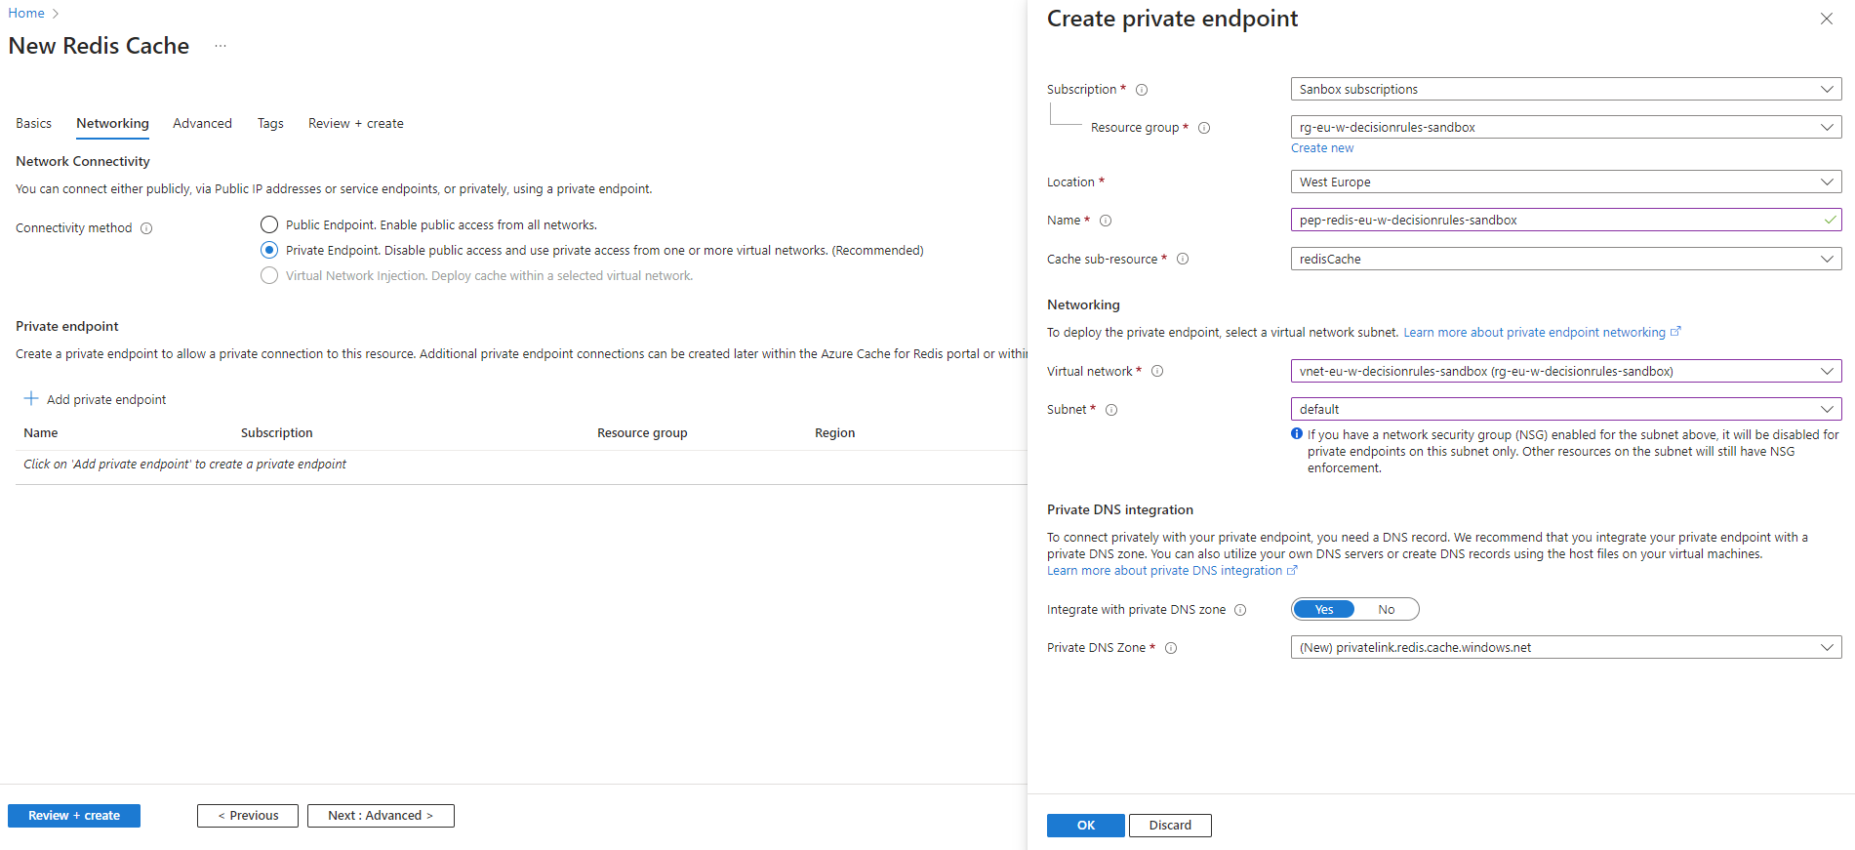The height and width of the screenshot is (850, 1855).
Task: Close the Create private endpoint panel
Action: tap(1826, 19)
